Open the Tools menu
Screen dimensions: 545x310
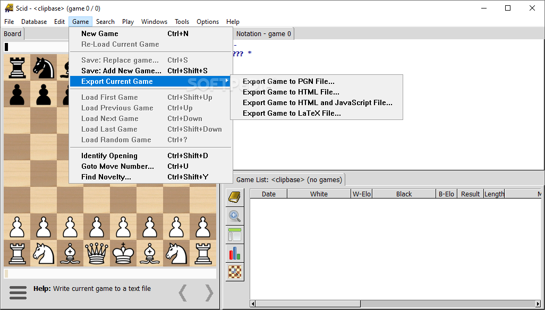click(182, 22)
